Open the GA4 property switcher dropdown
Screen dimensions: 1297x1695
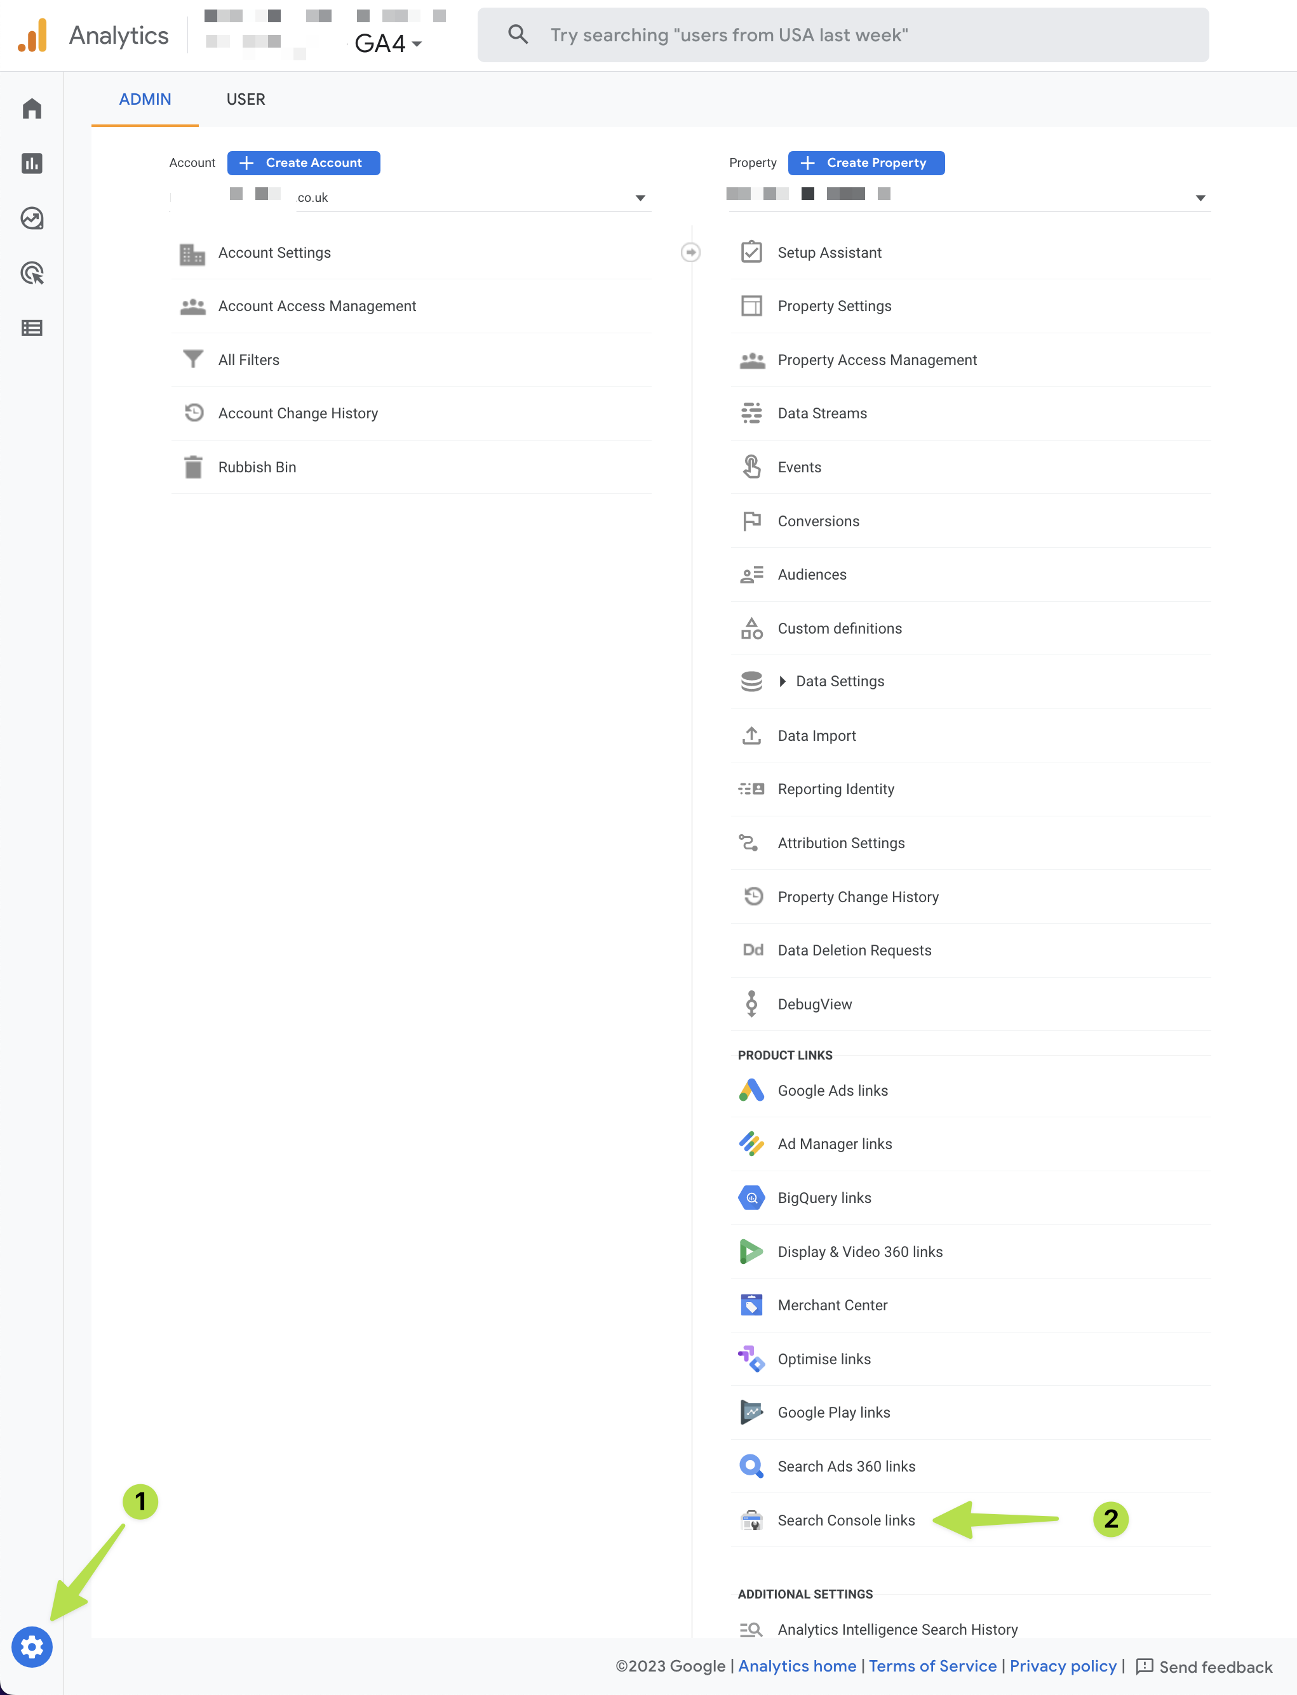click(388, 43)
